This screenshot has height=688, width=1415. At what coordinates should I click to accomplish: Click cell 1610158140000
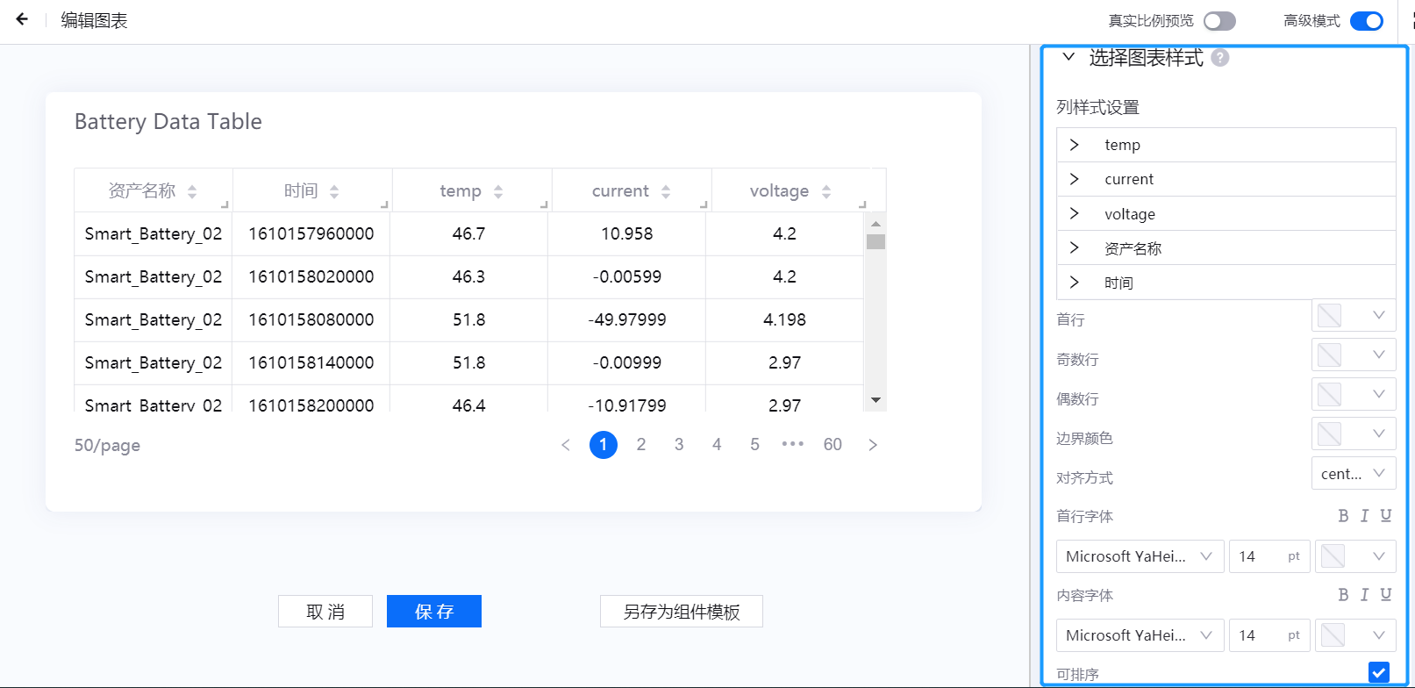pos(311,363)
